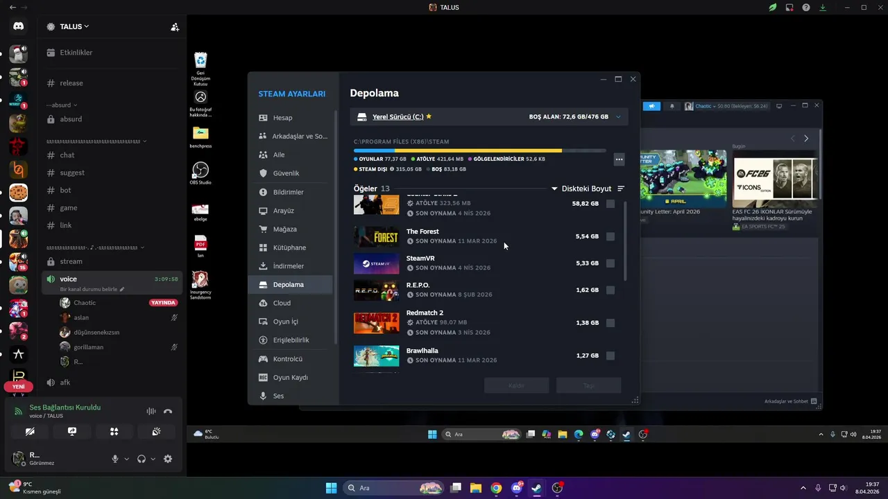The image size is (888, 499).
Task: Open Cloud settings tab
Action: pyautogui.click(x=291, y=303)
